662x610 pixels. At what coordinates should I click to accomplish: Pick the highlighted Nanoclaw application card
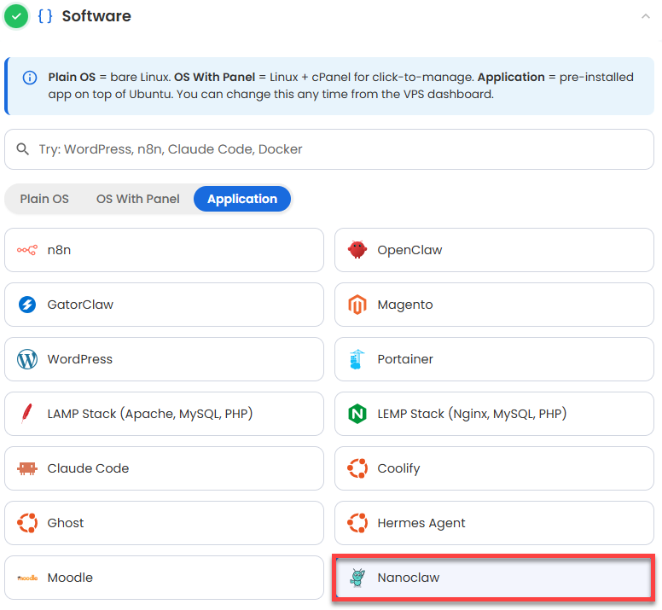pyautogui.click(x=494, y=578)
